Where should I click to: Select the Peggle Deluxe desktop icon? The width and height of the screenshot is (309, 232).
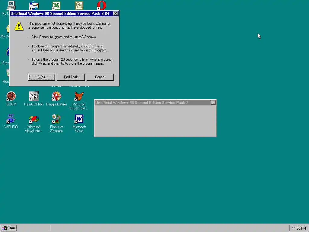56,99
